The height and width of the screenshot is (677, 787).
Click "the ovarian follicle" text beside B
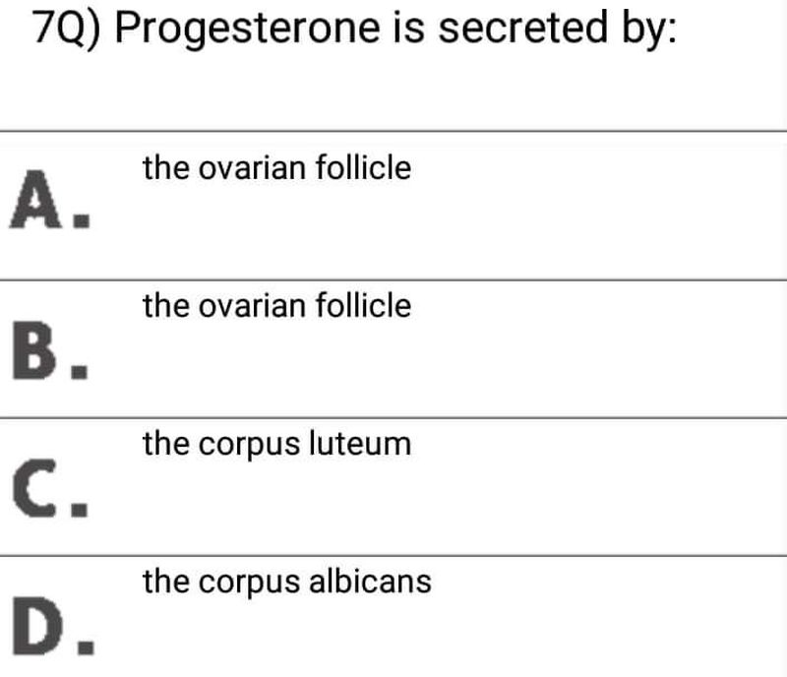tap(276, 306)
